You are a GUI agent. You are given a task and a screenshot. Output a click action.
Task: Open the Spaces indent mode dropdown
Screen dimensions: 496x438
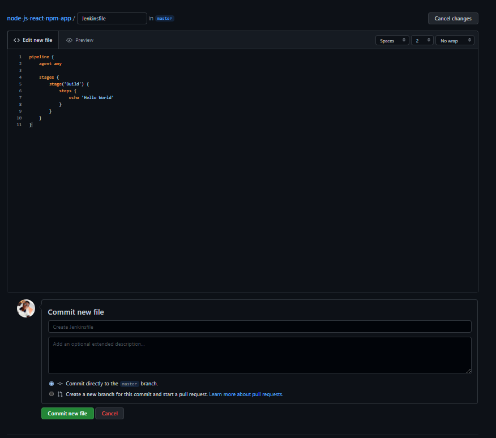point(392,41)
